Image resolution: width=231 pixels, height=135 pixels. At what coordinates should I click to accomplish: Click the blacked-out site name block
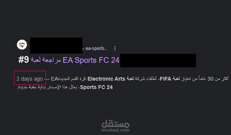click(x=56, y=45)
